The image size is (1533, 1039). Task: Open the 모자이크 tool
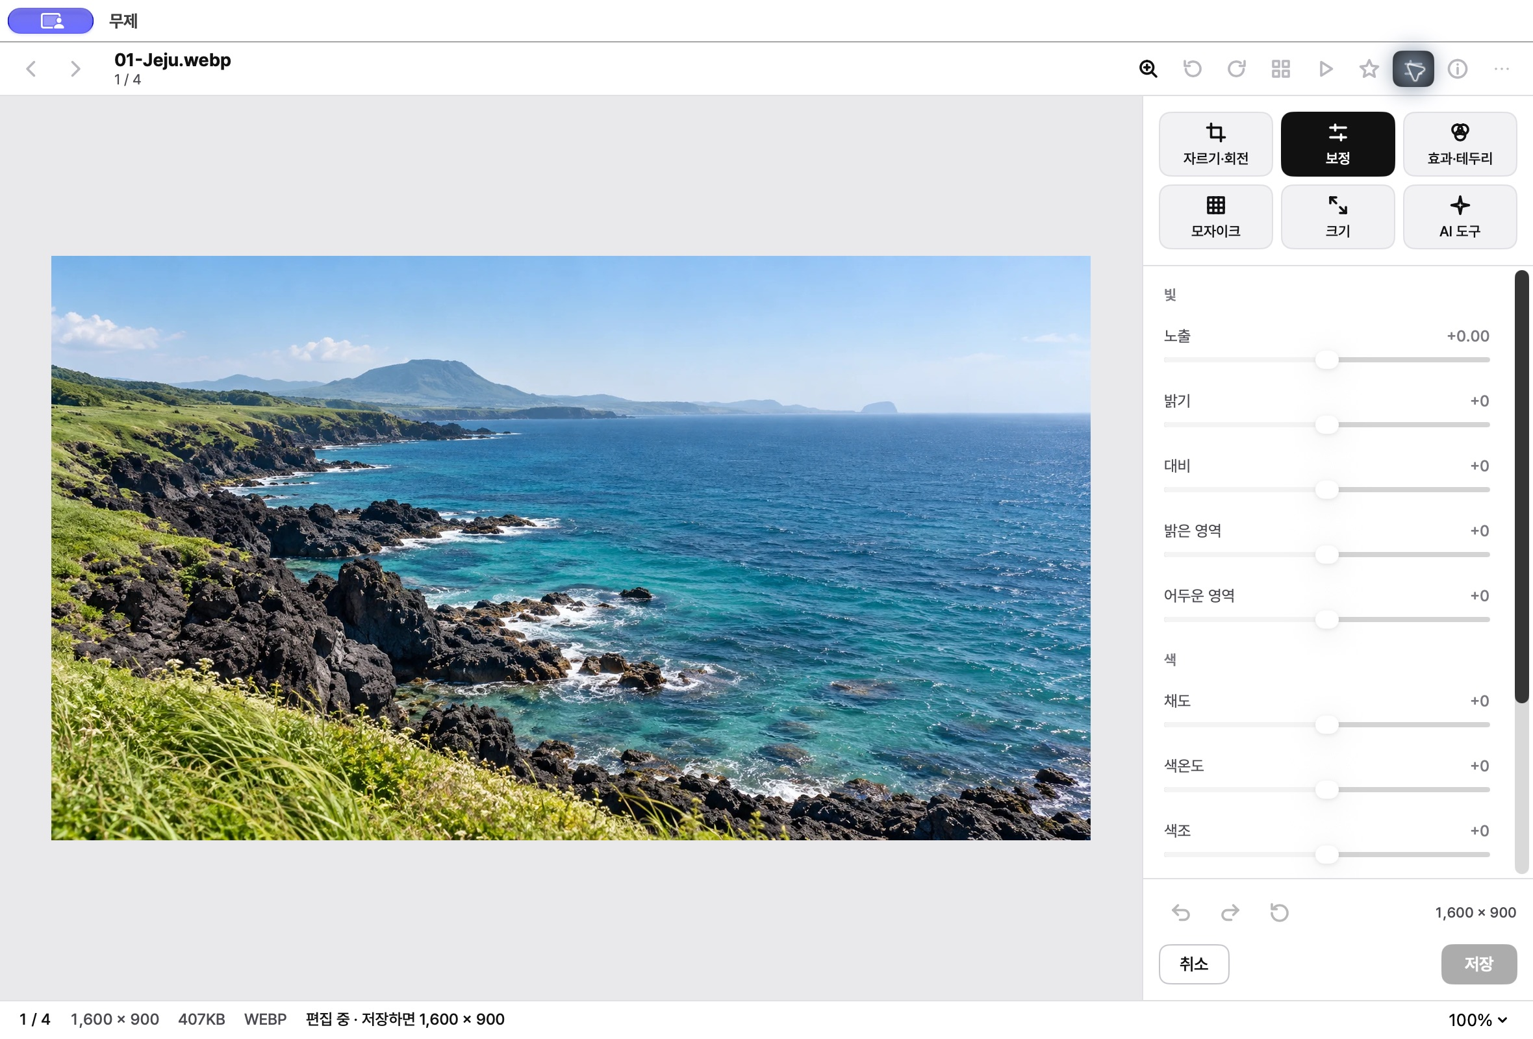tap(1215, 216)
